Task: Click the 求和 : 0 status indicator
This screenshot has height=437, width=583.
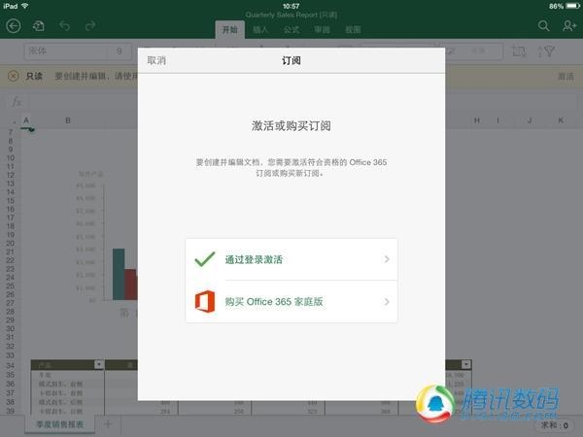Action: tap(555, 425)
